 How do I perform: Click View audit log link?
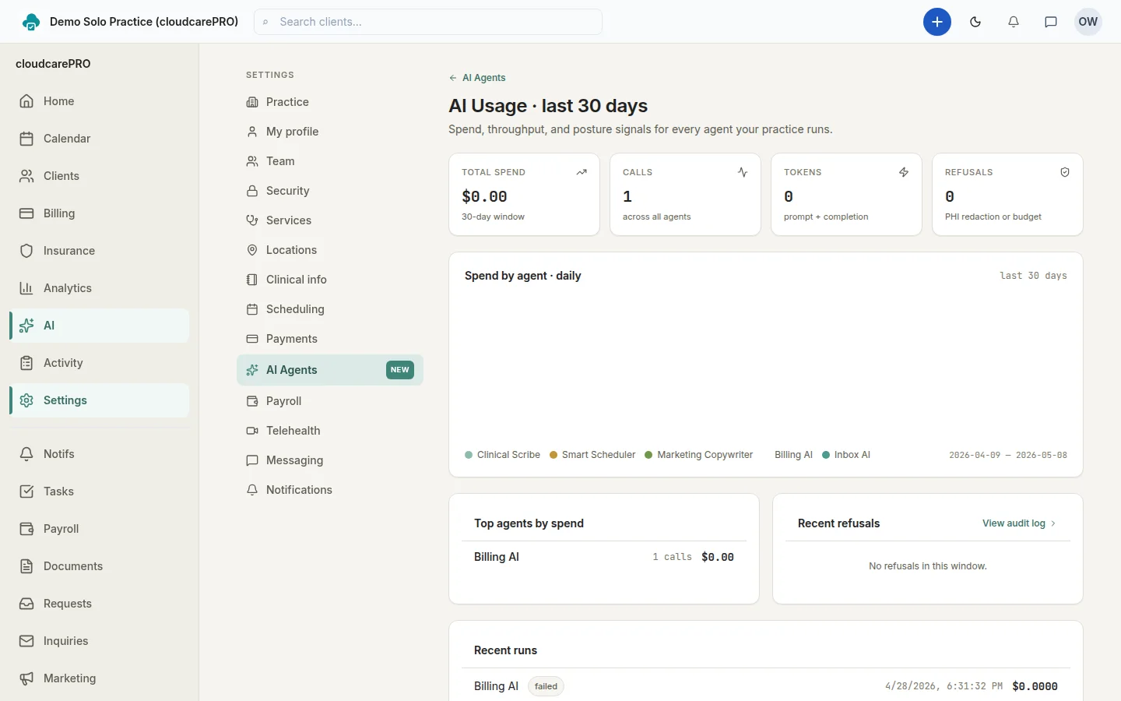pos(1019,523)
